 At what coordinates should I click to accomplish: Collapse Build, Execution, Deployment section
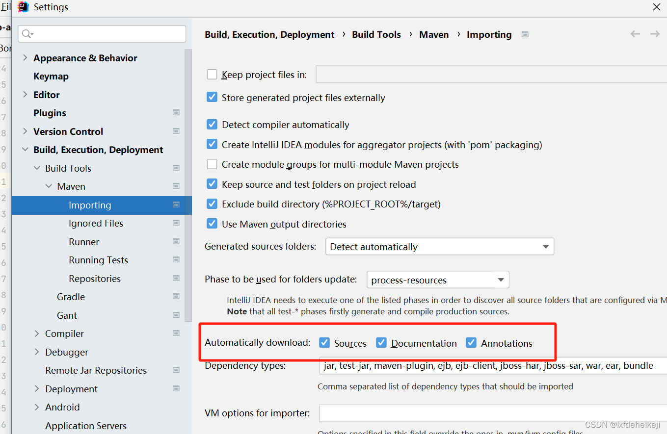[25, 150]
